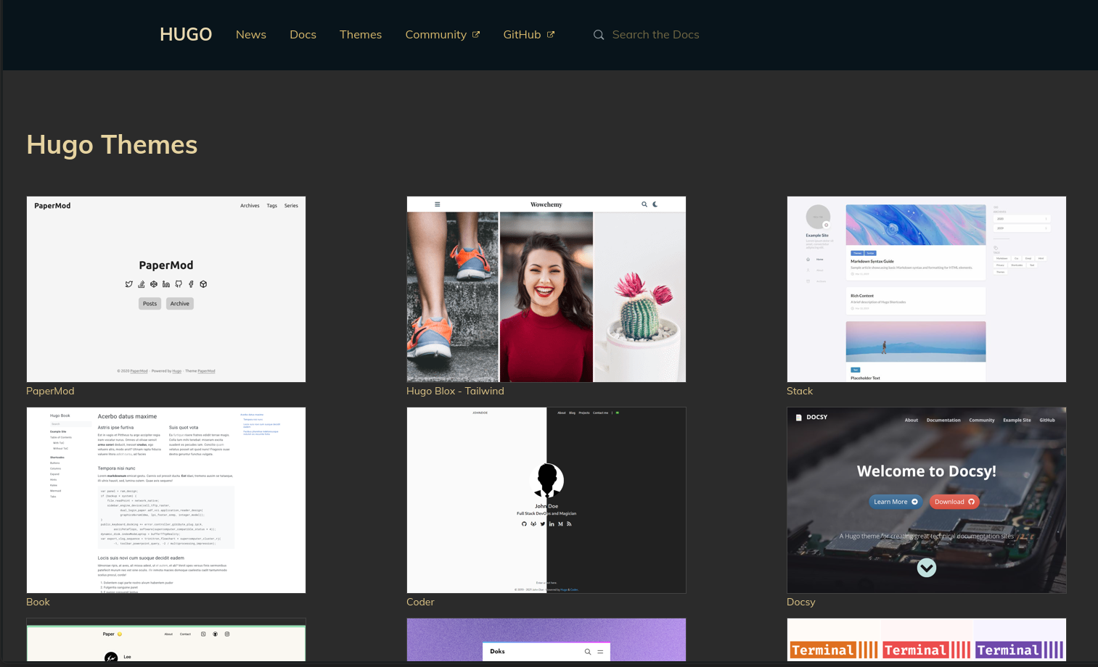Open the Coder theme thumbnail

tap(546, 500)
